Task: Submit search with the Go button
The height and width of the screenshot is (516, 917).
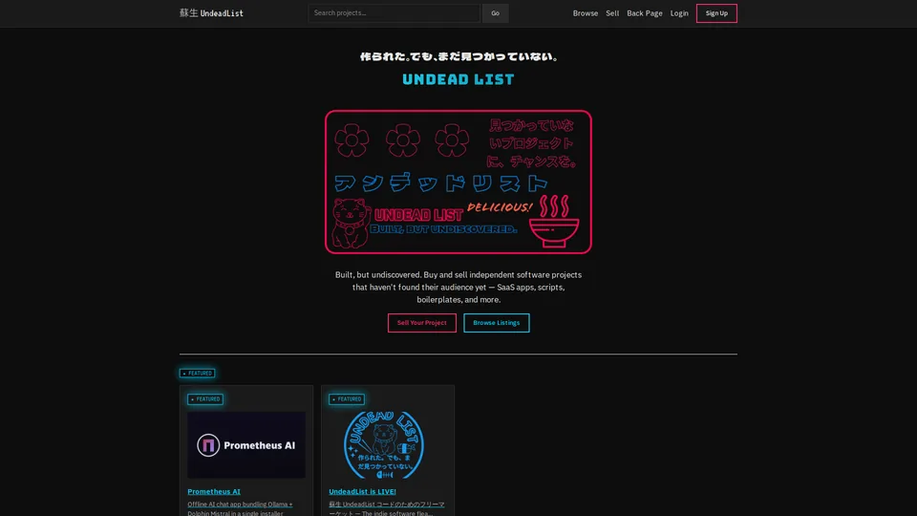Action: (496, 12)
